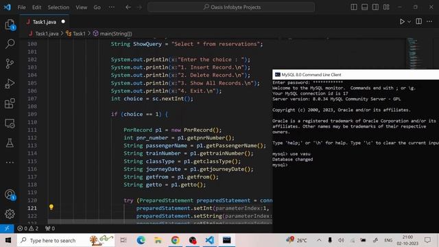Go forward with the right arrow
This screenshot has height=247, width=439.
pyautogui.click(x=139, y=8)
